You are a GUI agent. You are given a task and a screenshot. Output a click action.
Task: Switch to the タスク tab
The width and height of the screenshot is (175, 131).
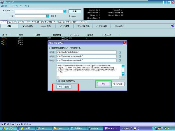point(68,22)
